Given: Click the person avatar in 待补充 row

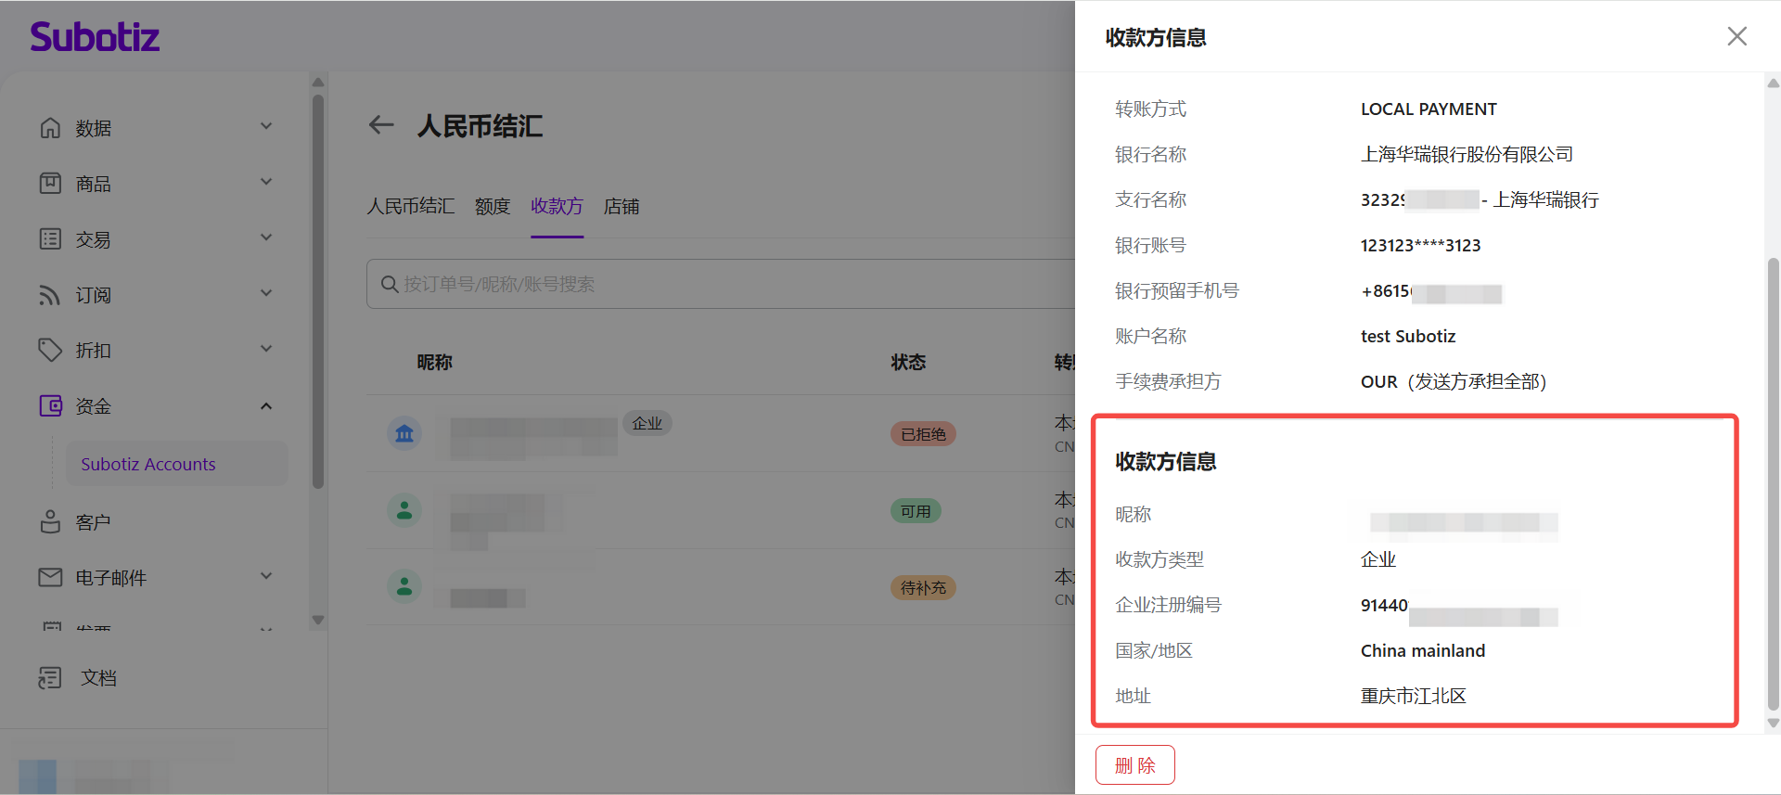Looking at the screenshot, I should 404,586.
